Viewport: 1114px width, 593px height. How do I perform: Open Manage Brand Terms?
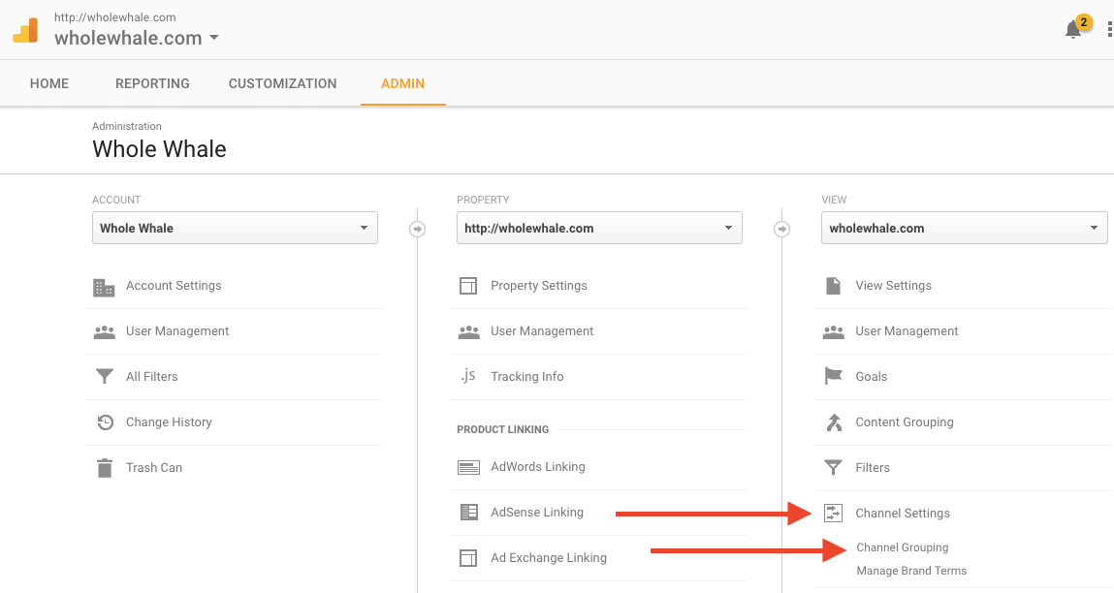[x=911, y=571]
